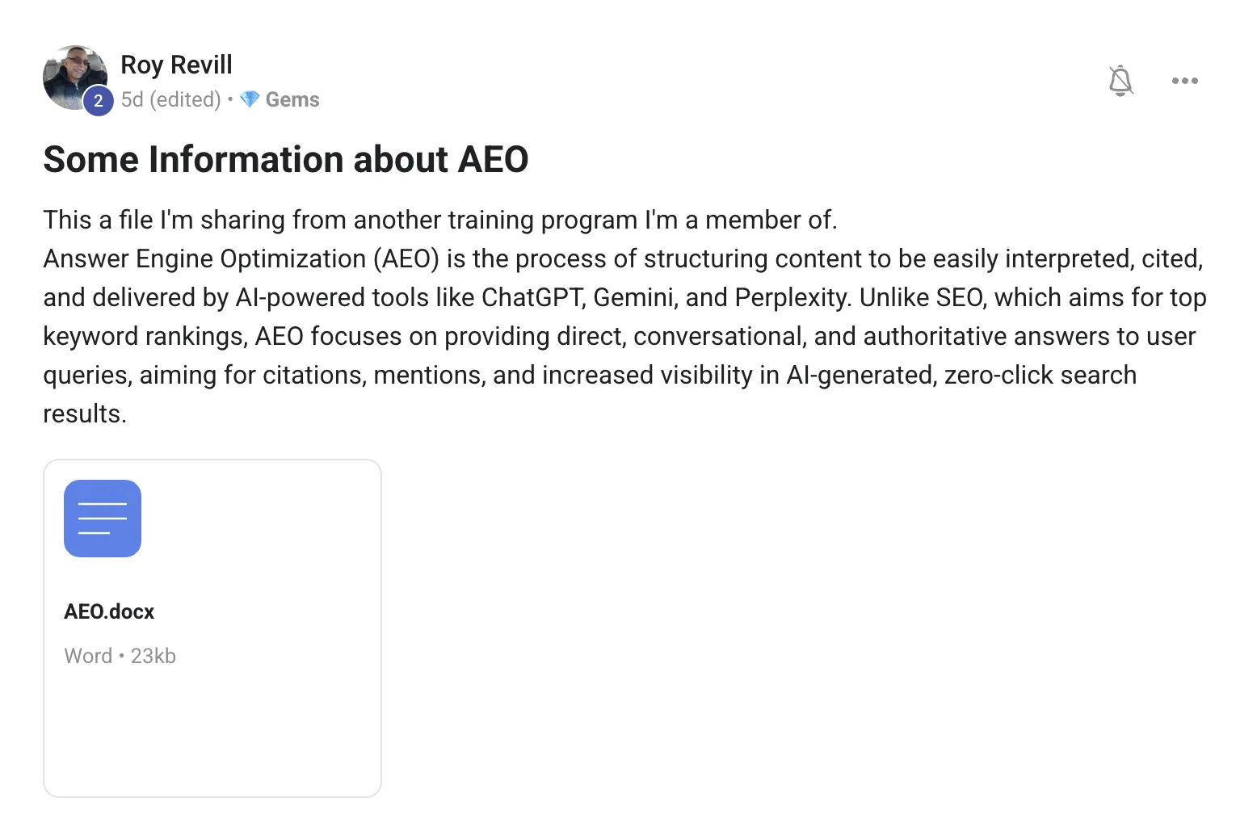Screen dimensions: 1257x819
Task: Click the line starting queries, aiming
Action: click(x=590, y=375)
